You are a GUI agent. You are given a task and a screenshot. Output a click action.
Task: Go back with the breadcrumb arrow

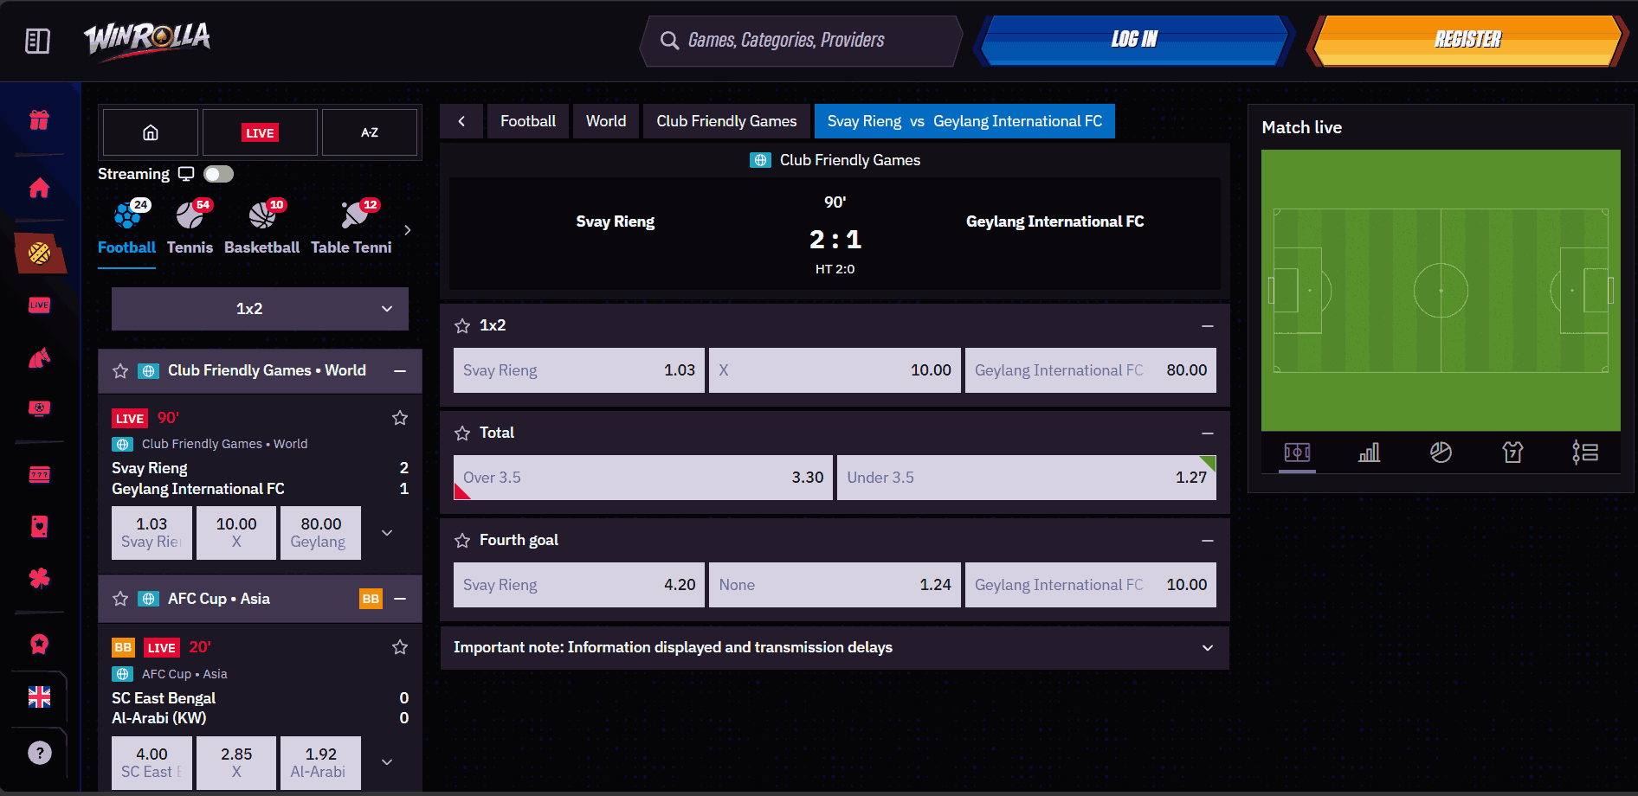point(461,121)
